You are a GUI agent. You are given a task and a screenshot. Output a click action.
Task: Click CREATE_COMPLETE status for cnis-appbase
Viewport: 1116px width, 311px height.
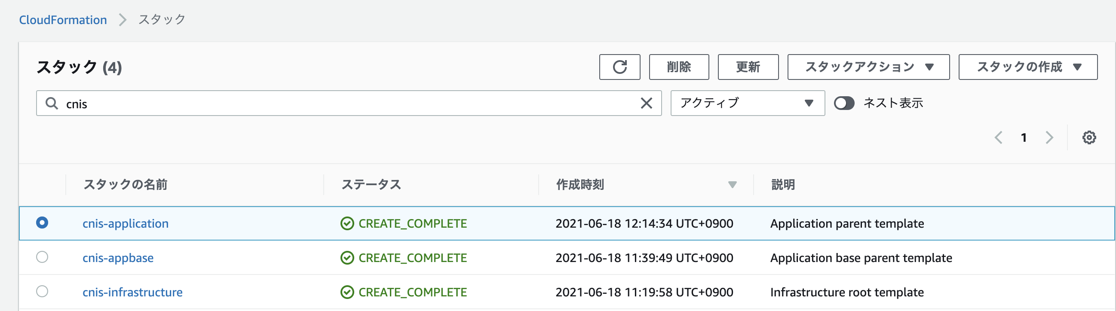(x=412, y=258)
